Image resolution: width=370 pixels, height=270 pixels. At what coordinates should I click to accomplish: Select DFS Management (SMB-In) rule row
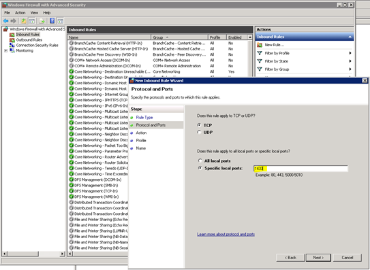[x=98, y=185]
